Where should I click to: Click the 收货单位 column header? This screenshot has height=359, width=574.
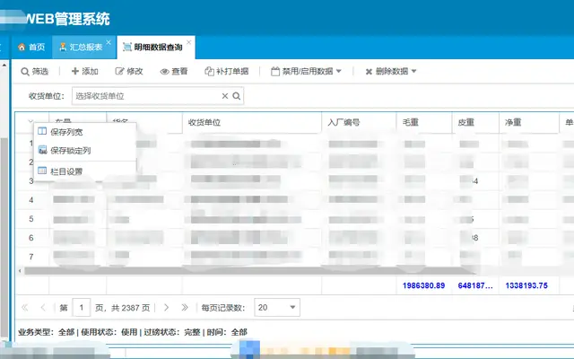[x=252, y=122]
